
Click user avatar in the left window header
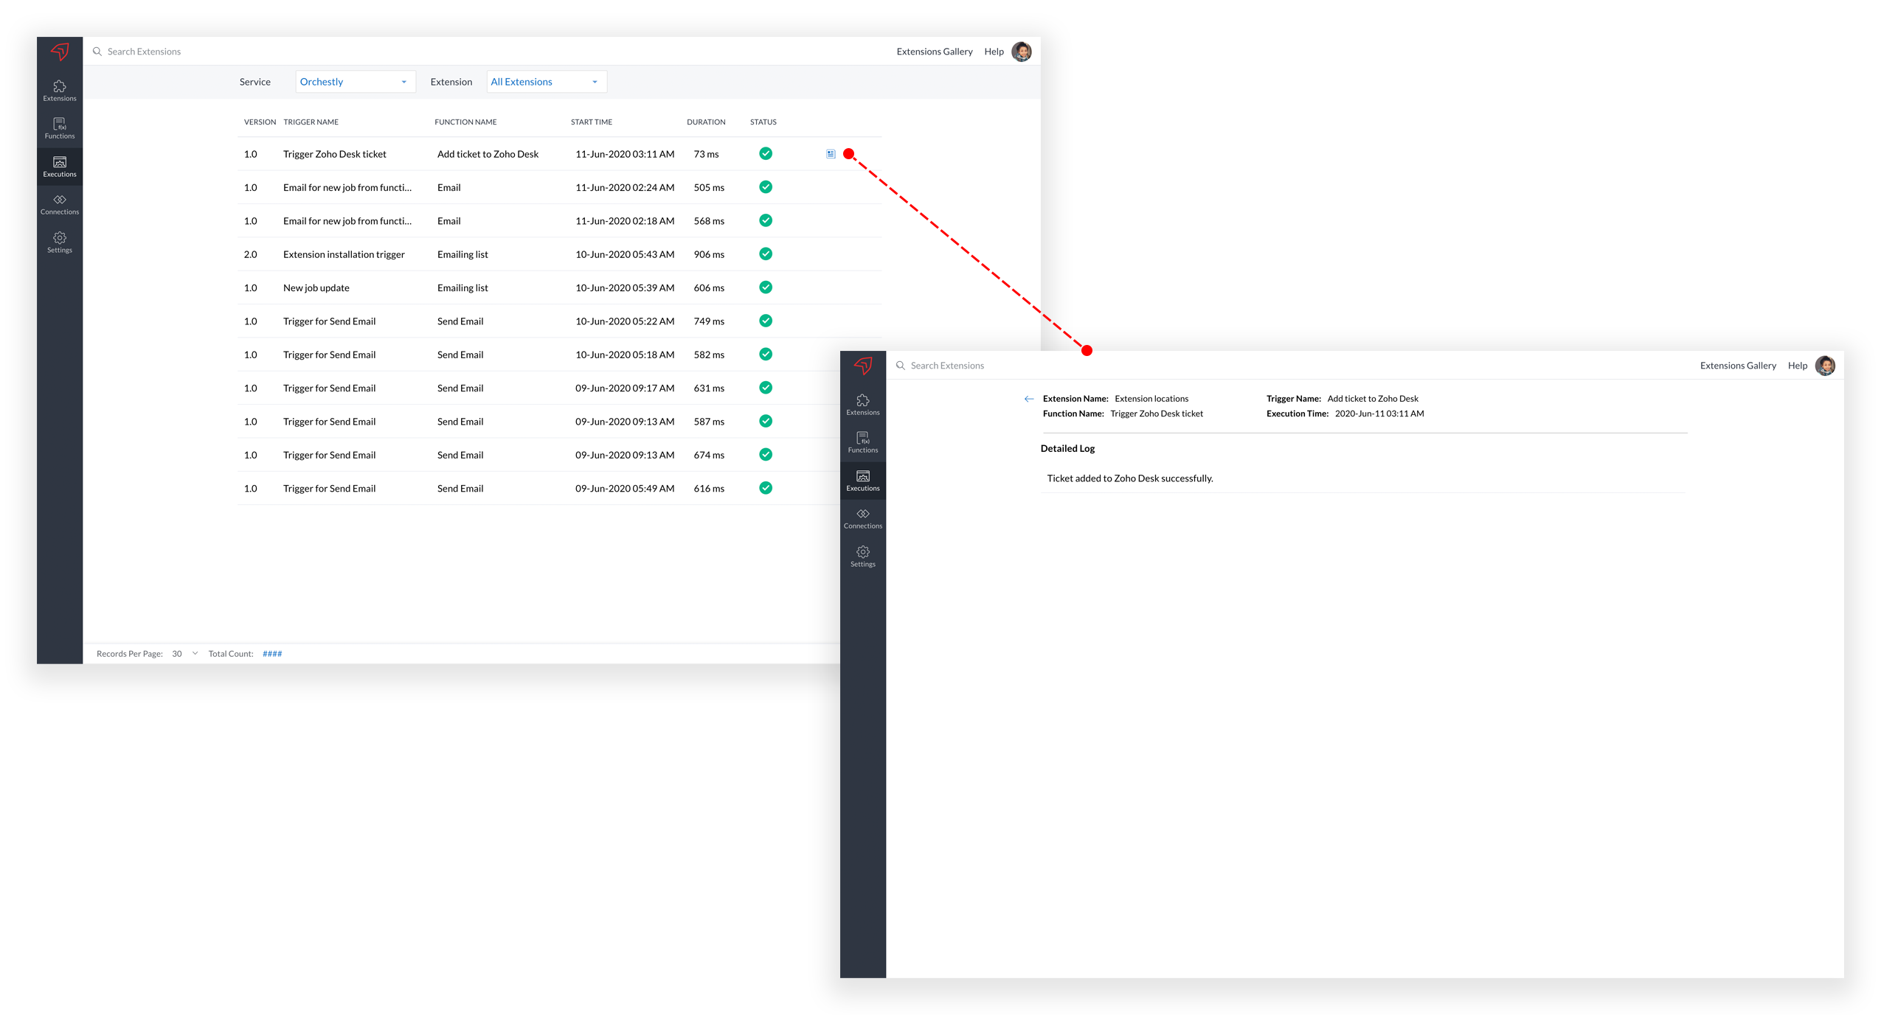click(1022, 52)
